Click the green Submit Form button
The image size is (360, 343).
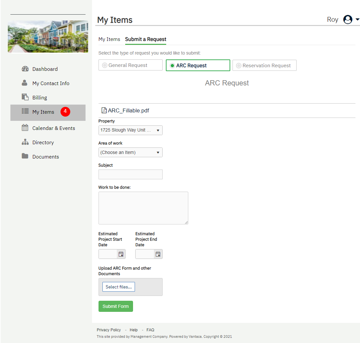[115, 306]
